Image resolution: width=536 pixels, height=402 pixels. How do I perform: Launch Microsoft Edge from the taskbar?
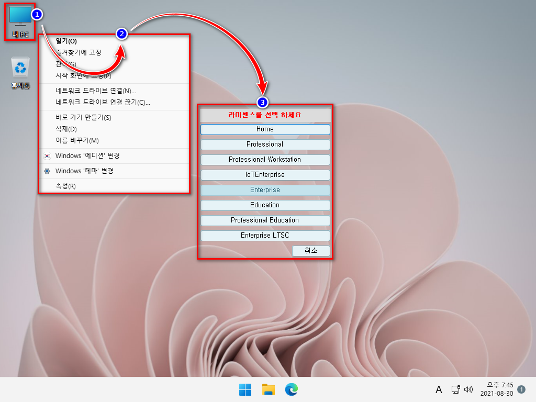pos(291,389)
